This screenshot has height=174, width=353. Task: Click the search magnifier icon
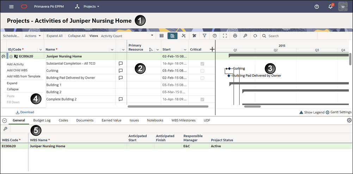pos(264,36)
